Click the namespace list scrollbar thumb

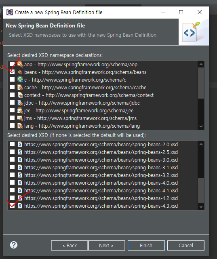(x=201, y=83)
